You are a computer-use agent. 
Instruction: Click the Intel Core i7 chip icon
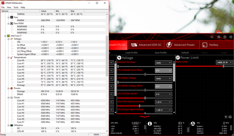(x=8, y=36)
